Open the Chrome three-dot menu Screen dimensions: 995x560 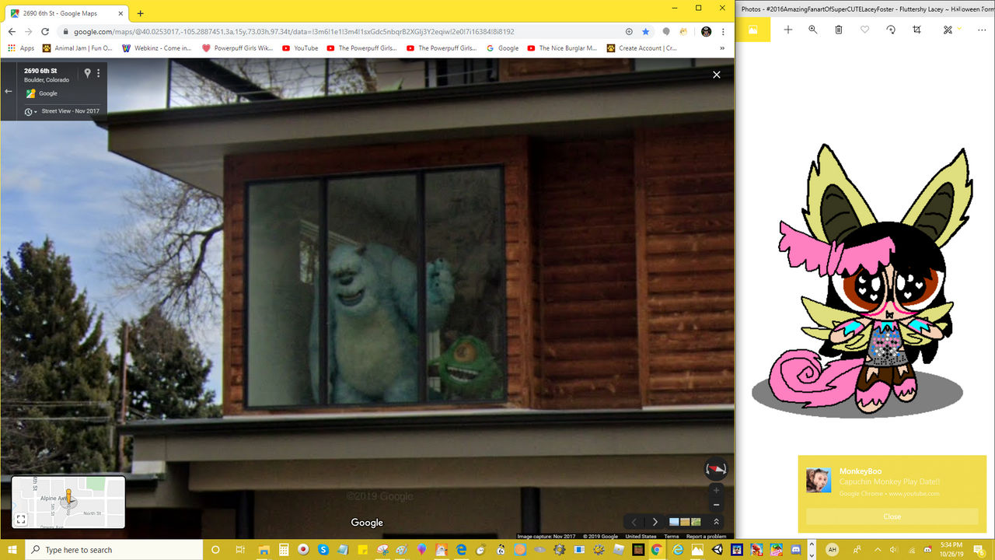(724, 32)
